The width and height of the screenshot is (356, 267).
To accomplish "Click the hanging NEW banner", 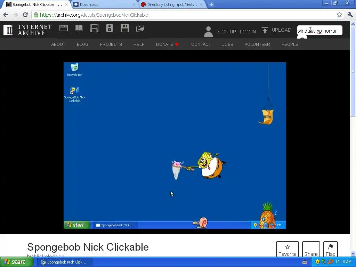I will (266, 117).
